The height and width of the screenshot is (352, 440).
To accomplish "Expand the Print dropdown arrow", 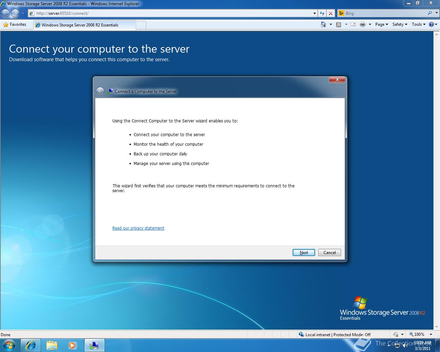I will point(370,24).
